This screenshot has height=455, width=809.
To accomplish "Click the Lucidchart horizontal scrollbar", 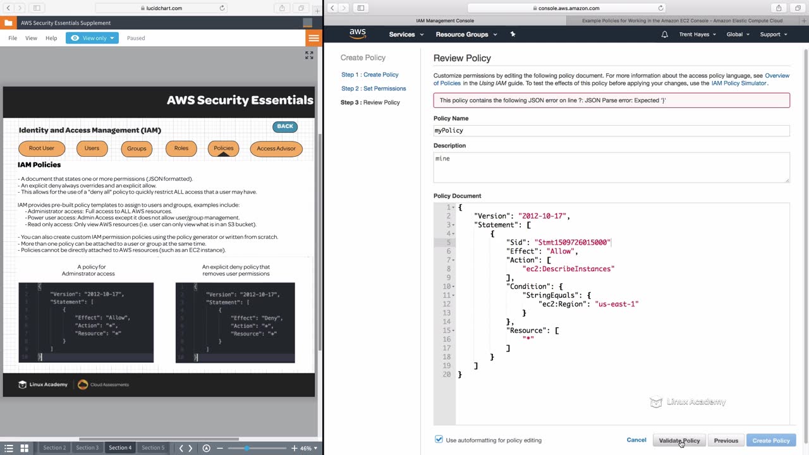I will click(x=159, y=439).
